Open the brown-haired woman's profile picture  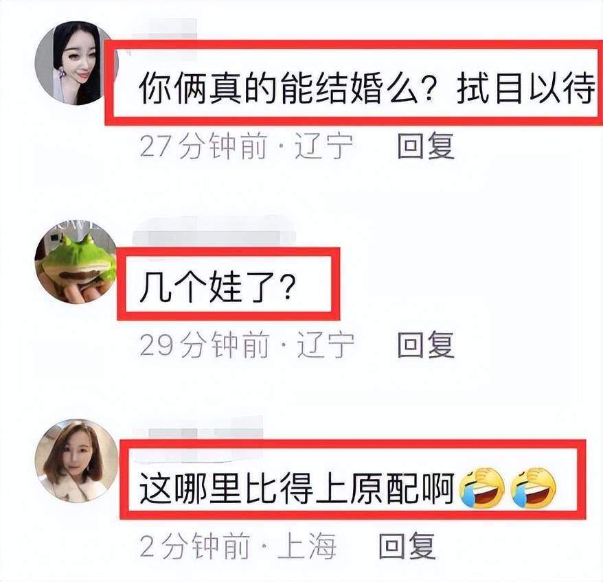(76, 461)
